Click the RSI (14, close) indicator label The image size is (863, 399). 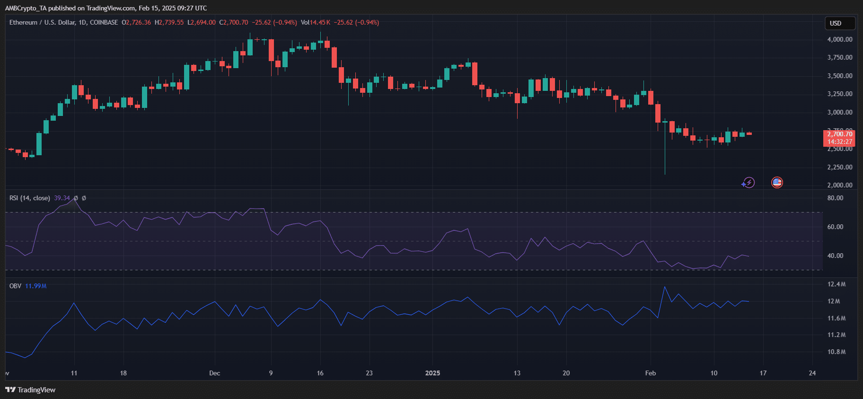click(30, 198)
